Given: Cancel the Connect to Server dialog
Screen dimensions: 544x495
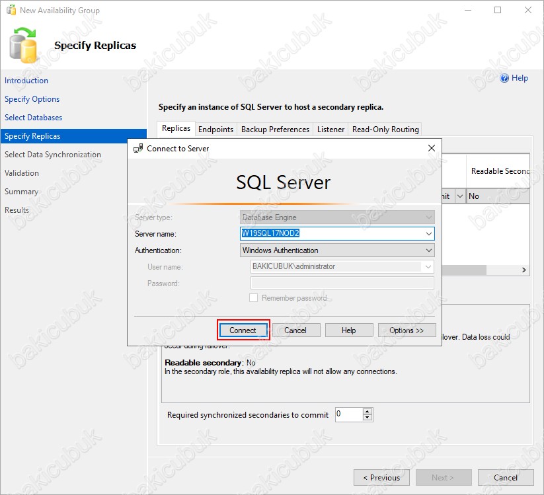Looking at the screenshot, I should [295, 330].
